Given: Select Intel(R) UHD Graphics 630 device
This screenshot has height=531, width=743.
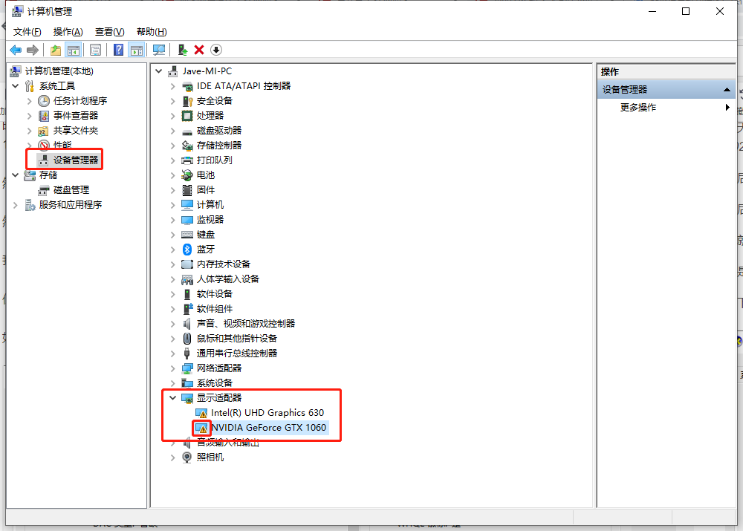Looking at the screenshot, I should coord(267,413).
